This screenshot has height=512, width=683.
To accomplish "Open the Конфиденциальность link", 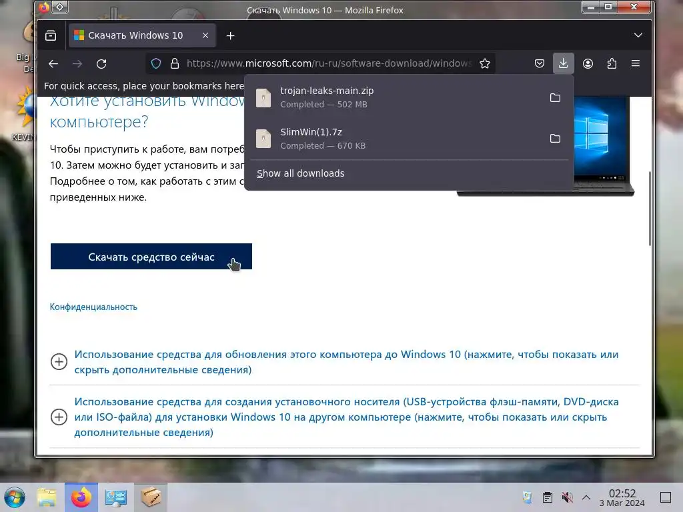I will [x=93, y=307].
